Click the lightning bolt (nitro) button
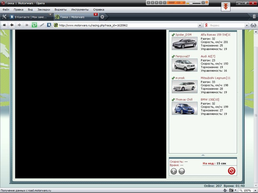This screenshot has width=258, height=193. (x=174, y=171)
